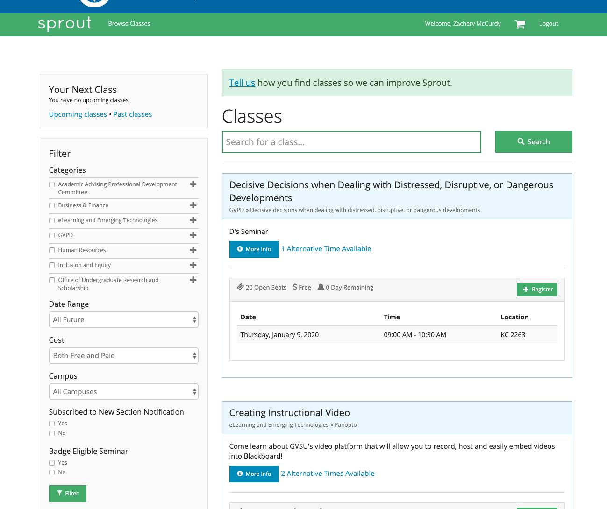Click Logout in the top bar
The height and width of the screenshot is (509, 607).
point(548,24)
